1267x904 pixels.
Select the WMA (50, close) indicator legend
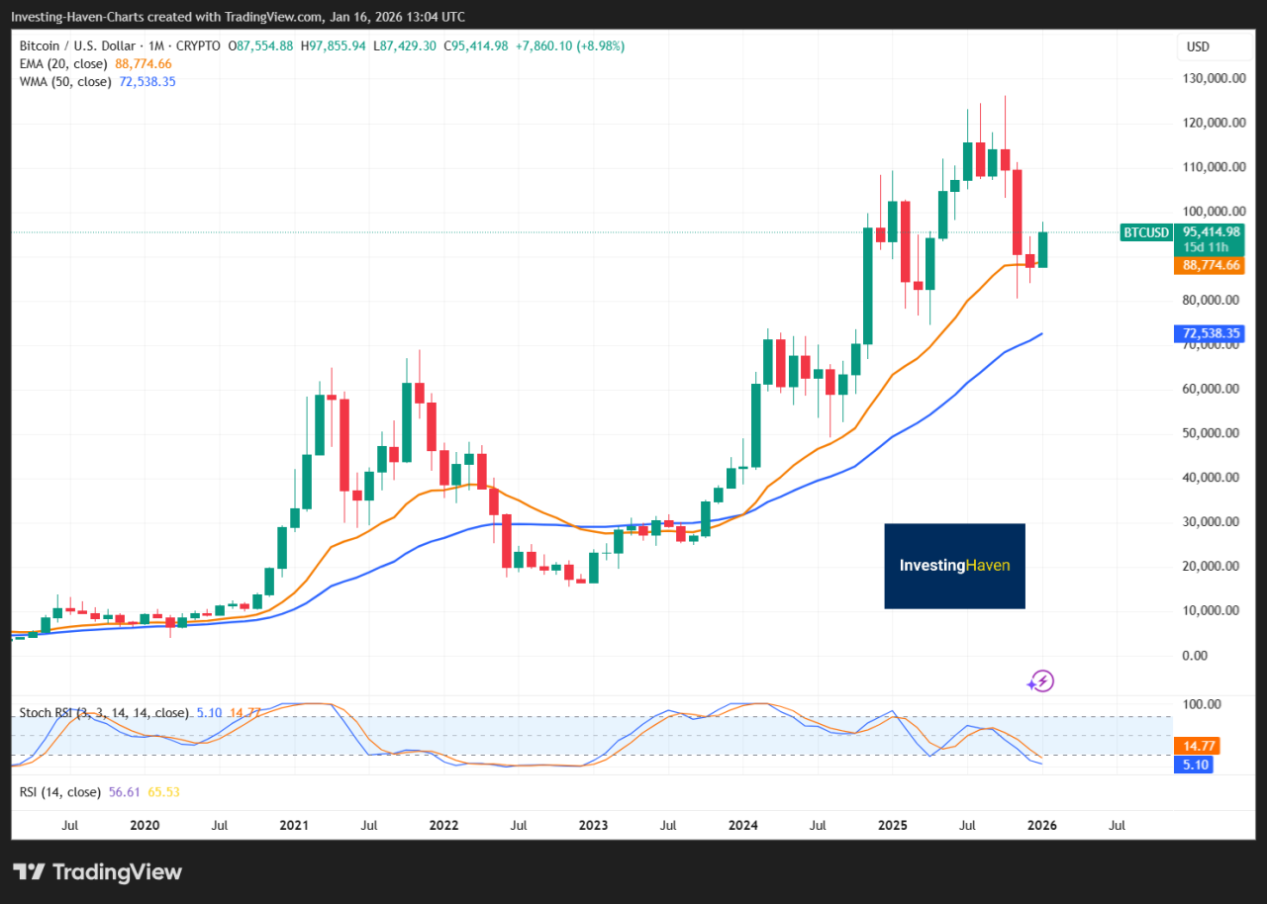64,81
